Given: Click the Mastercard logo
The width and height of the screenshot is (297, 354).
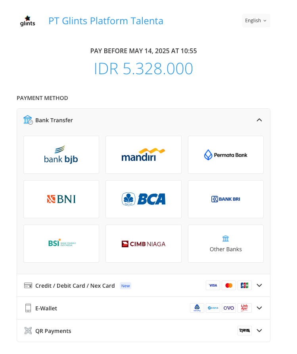Looking at the screenshot, I should tap(229, 285).
